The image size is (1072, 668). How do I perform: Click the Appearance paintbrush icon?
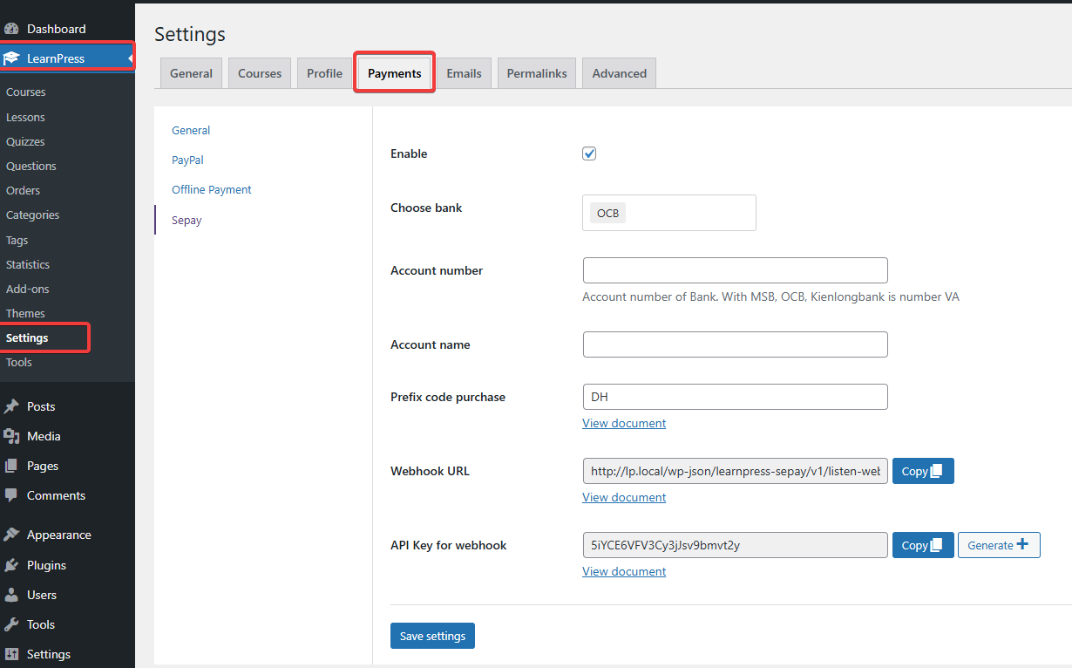11,535
